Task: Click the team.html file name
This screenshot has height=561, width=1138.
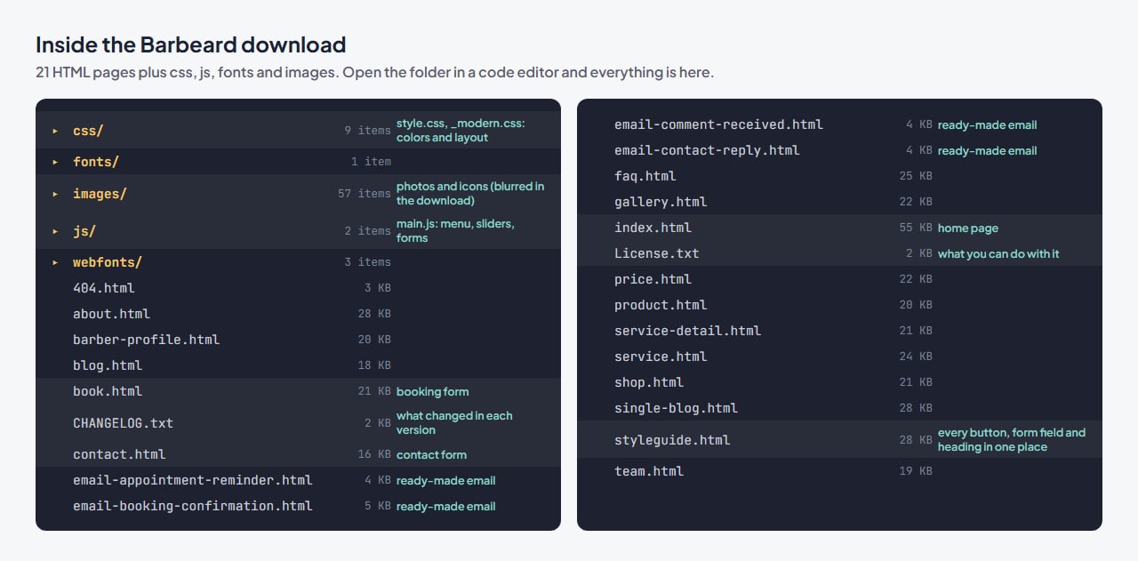Action: [x=649, y=471]
